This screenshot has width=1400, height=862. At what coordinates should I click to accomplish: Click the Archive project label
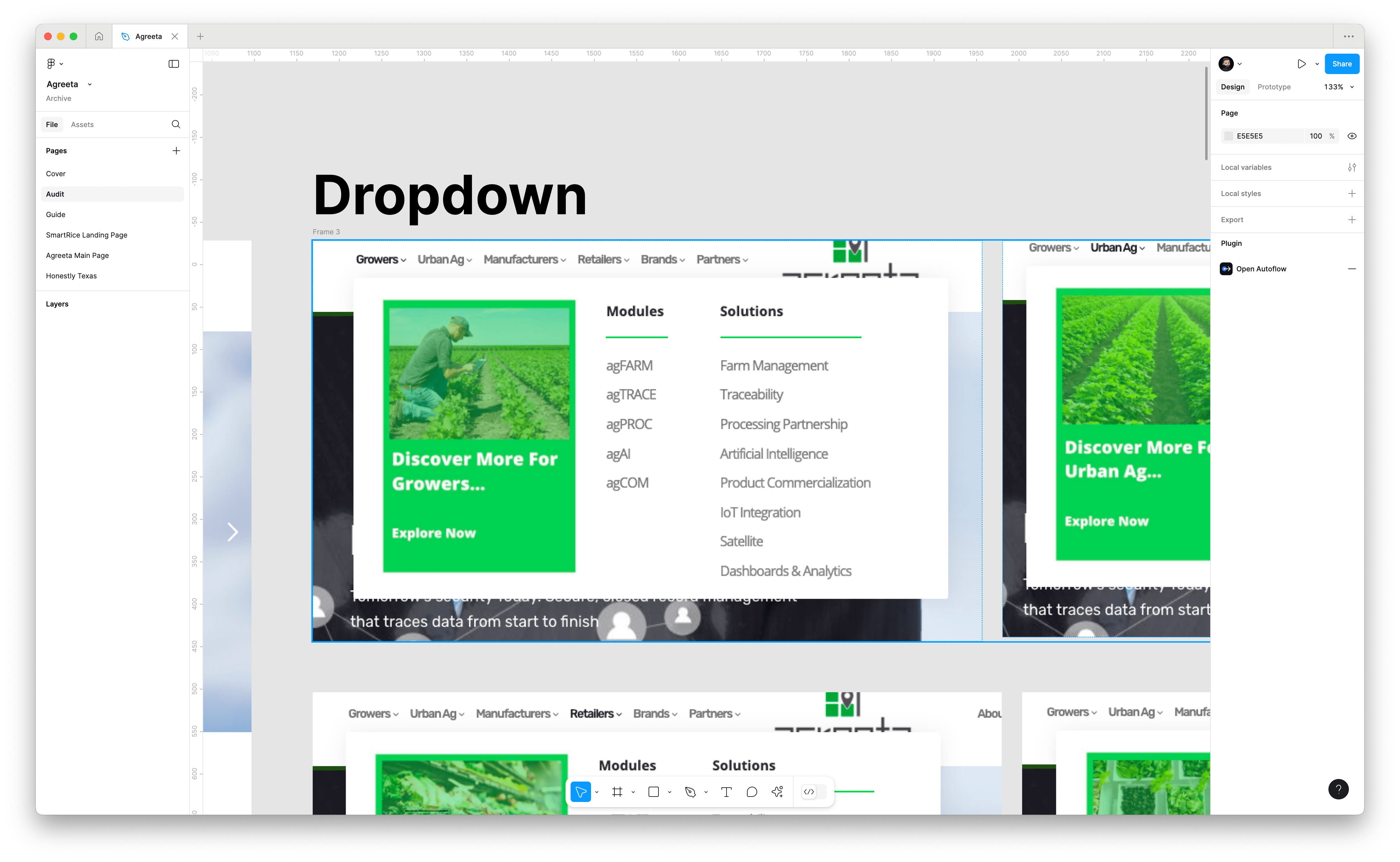58,98
